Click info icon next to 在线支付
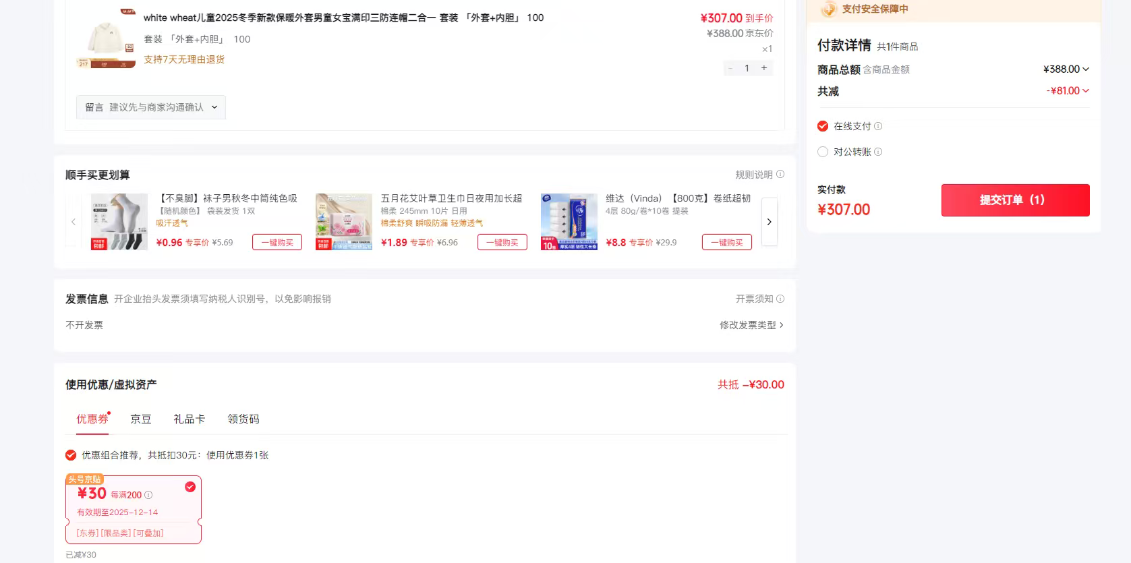Image resolution: width=1131 pixels, height=563 pixels. tap(878, 126)
